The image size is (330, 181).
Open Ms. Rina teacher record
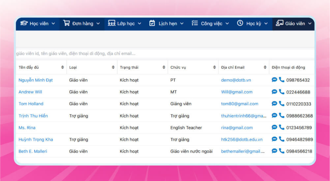(x=27, y=127)
